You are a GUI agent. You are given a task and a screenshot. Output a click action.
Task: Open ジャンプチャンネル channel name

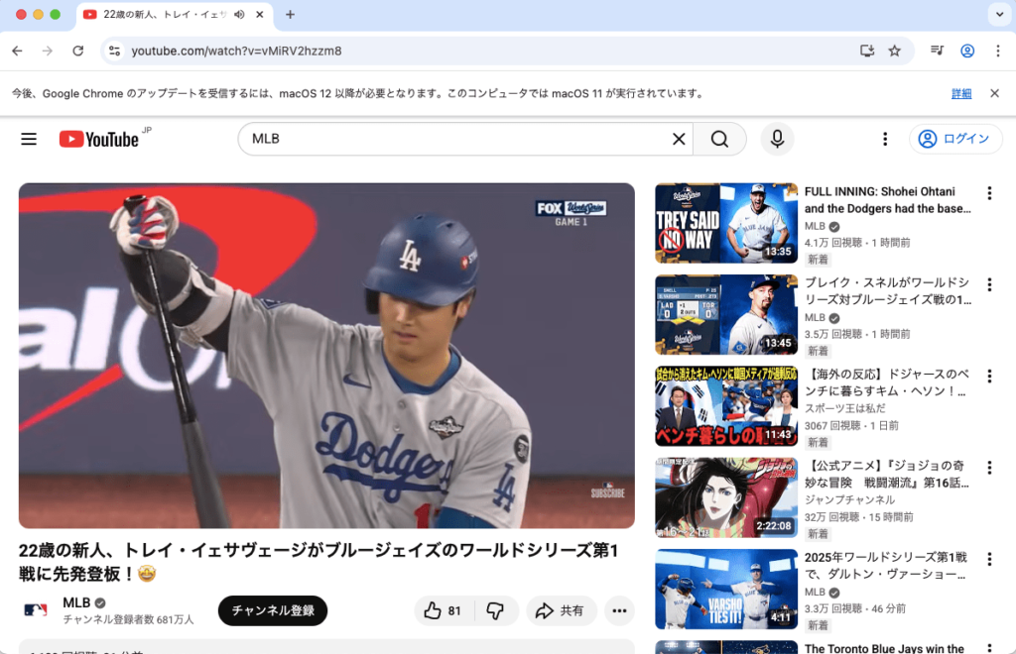click(x=849, y=500)
